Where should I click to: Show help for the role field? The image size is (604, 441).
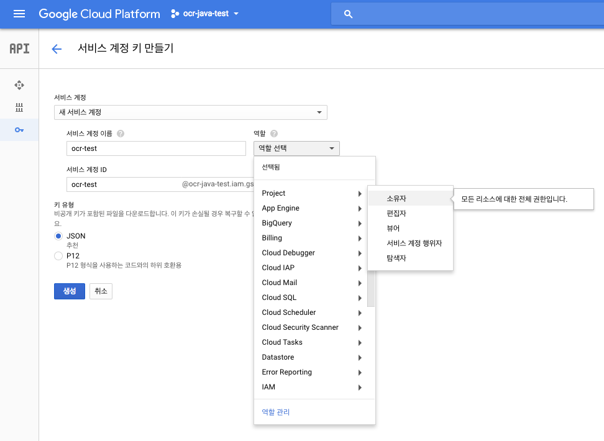point(274,134)
